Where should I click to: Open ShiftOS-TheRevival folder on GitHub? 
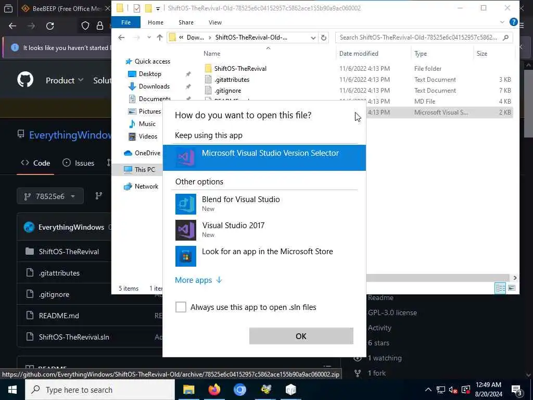point(69,252)
